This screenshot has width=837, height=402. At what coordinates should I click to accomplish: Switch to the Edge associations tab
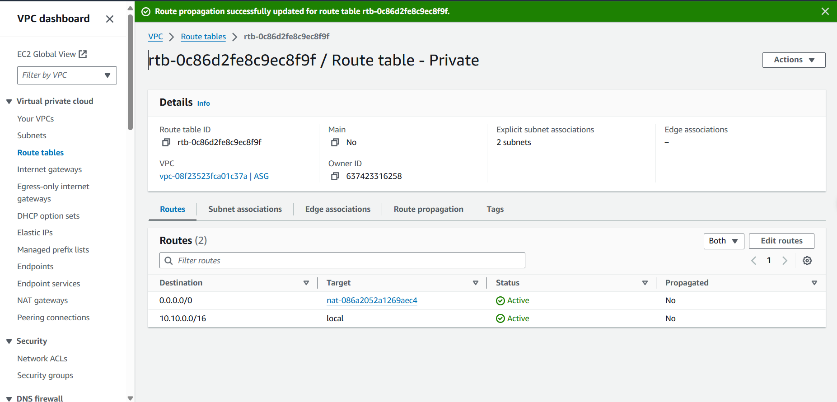338,209
